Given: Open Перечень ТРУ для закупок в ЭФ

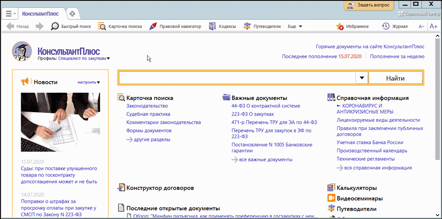Looking at the screenshot, I should [x=272, y=134].
